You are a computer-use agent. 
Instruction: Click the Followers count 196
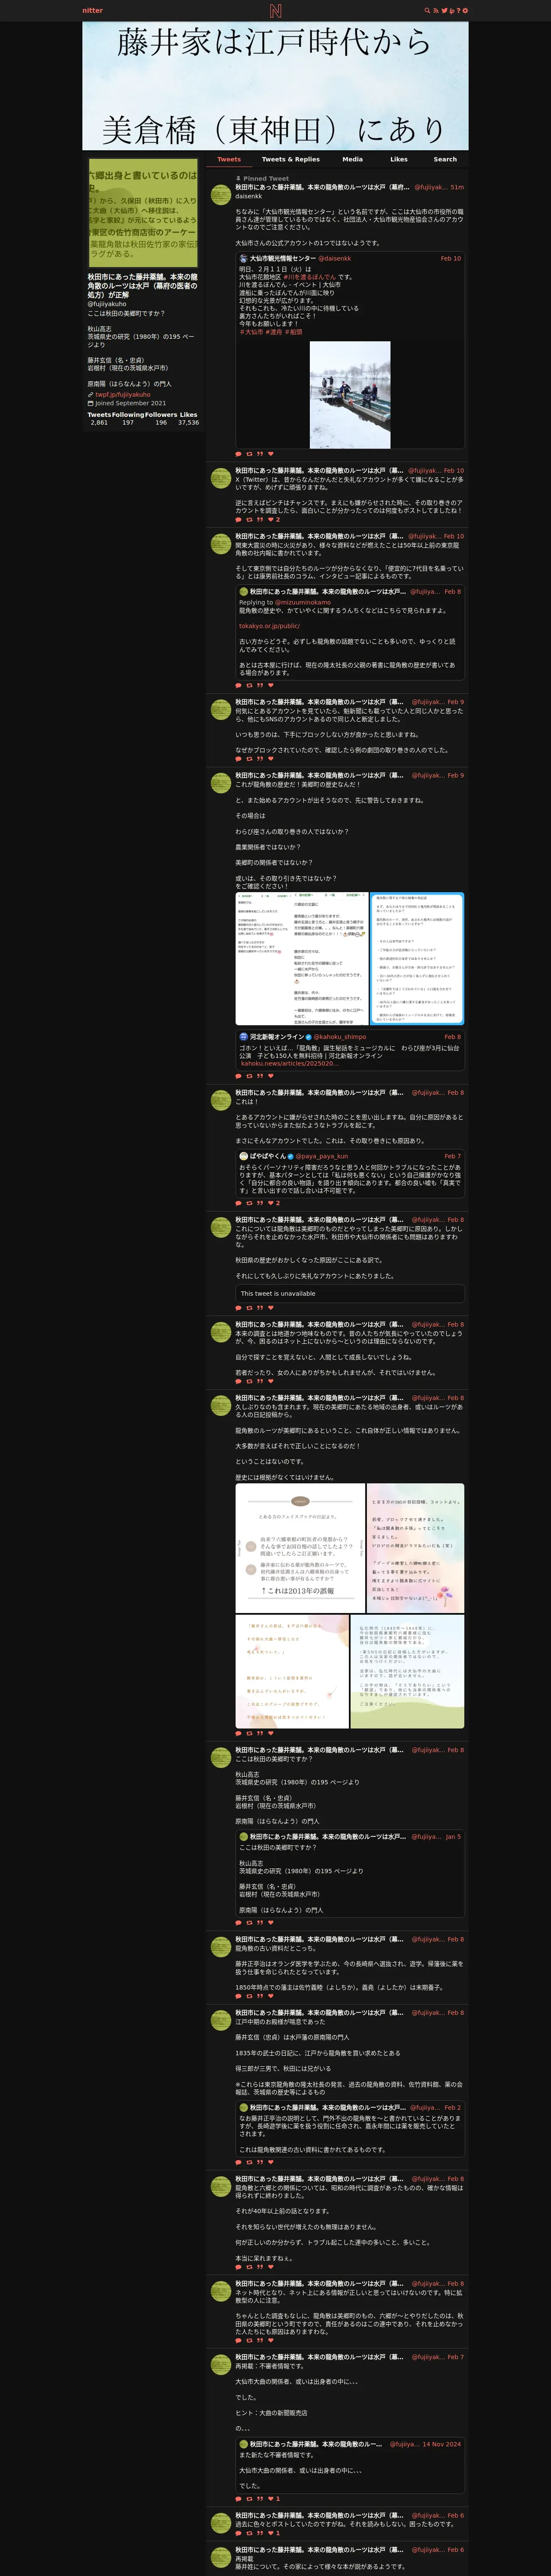pyautogui.click(x=161, y=422)
